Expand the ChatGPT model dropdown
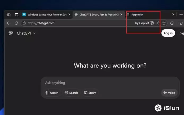The image size is (184, 115). 26,33
